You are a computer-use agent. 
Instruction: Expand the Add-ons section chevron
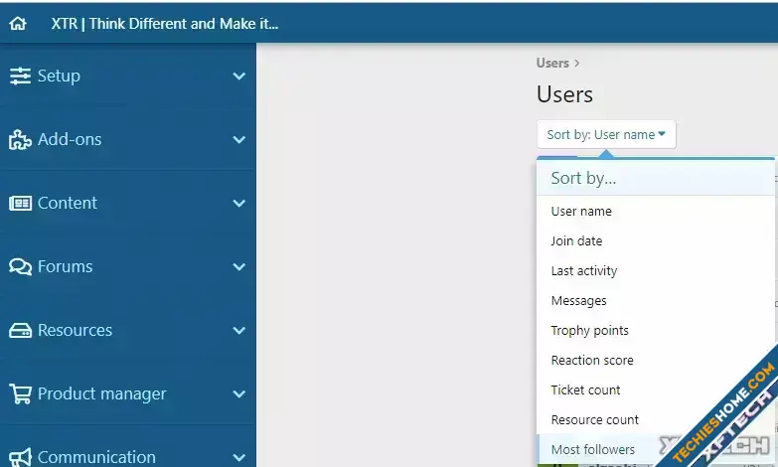(x=238, y=140)
